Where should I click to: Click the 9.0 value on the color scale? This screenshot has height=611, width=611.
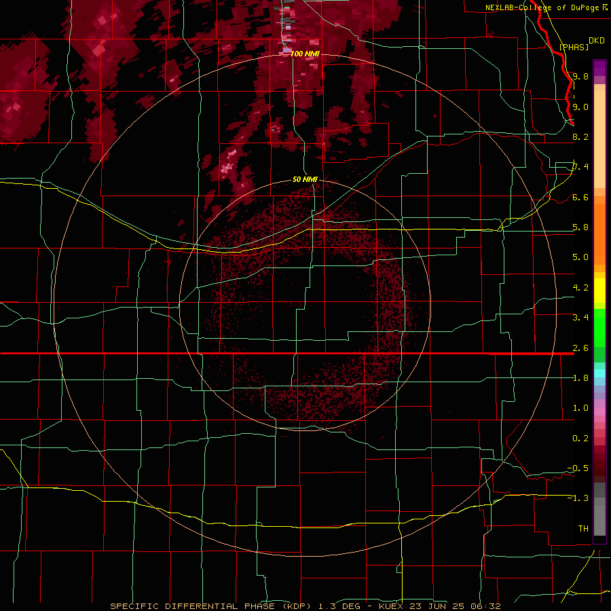580,107
